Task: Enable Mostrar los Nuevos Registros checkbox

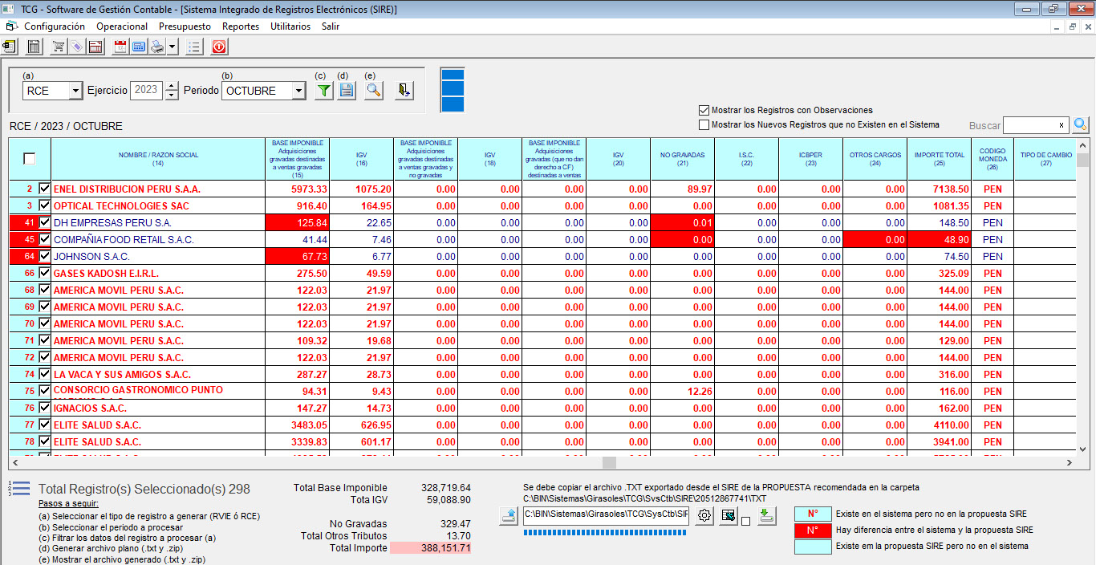Action: (x=704, y=124)
